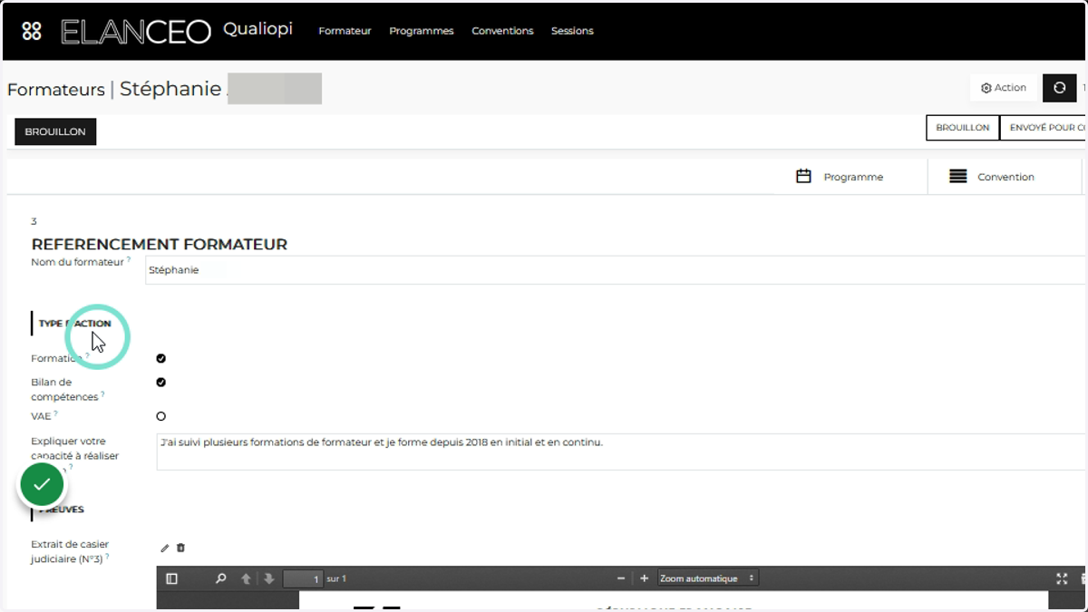Select the BROUILLON status on right
This screenshot has height=612, width=1088.
962,128
